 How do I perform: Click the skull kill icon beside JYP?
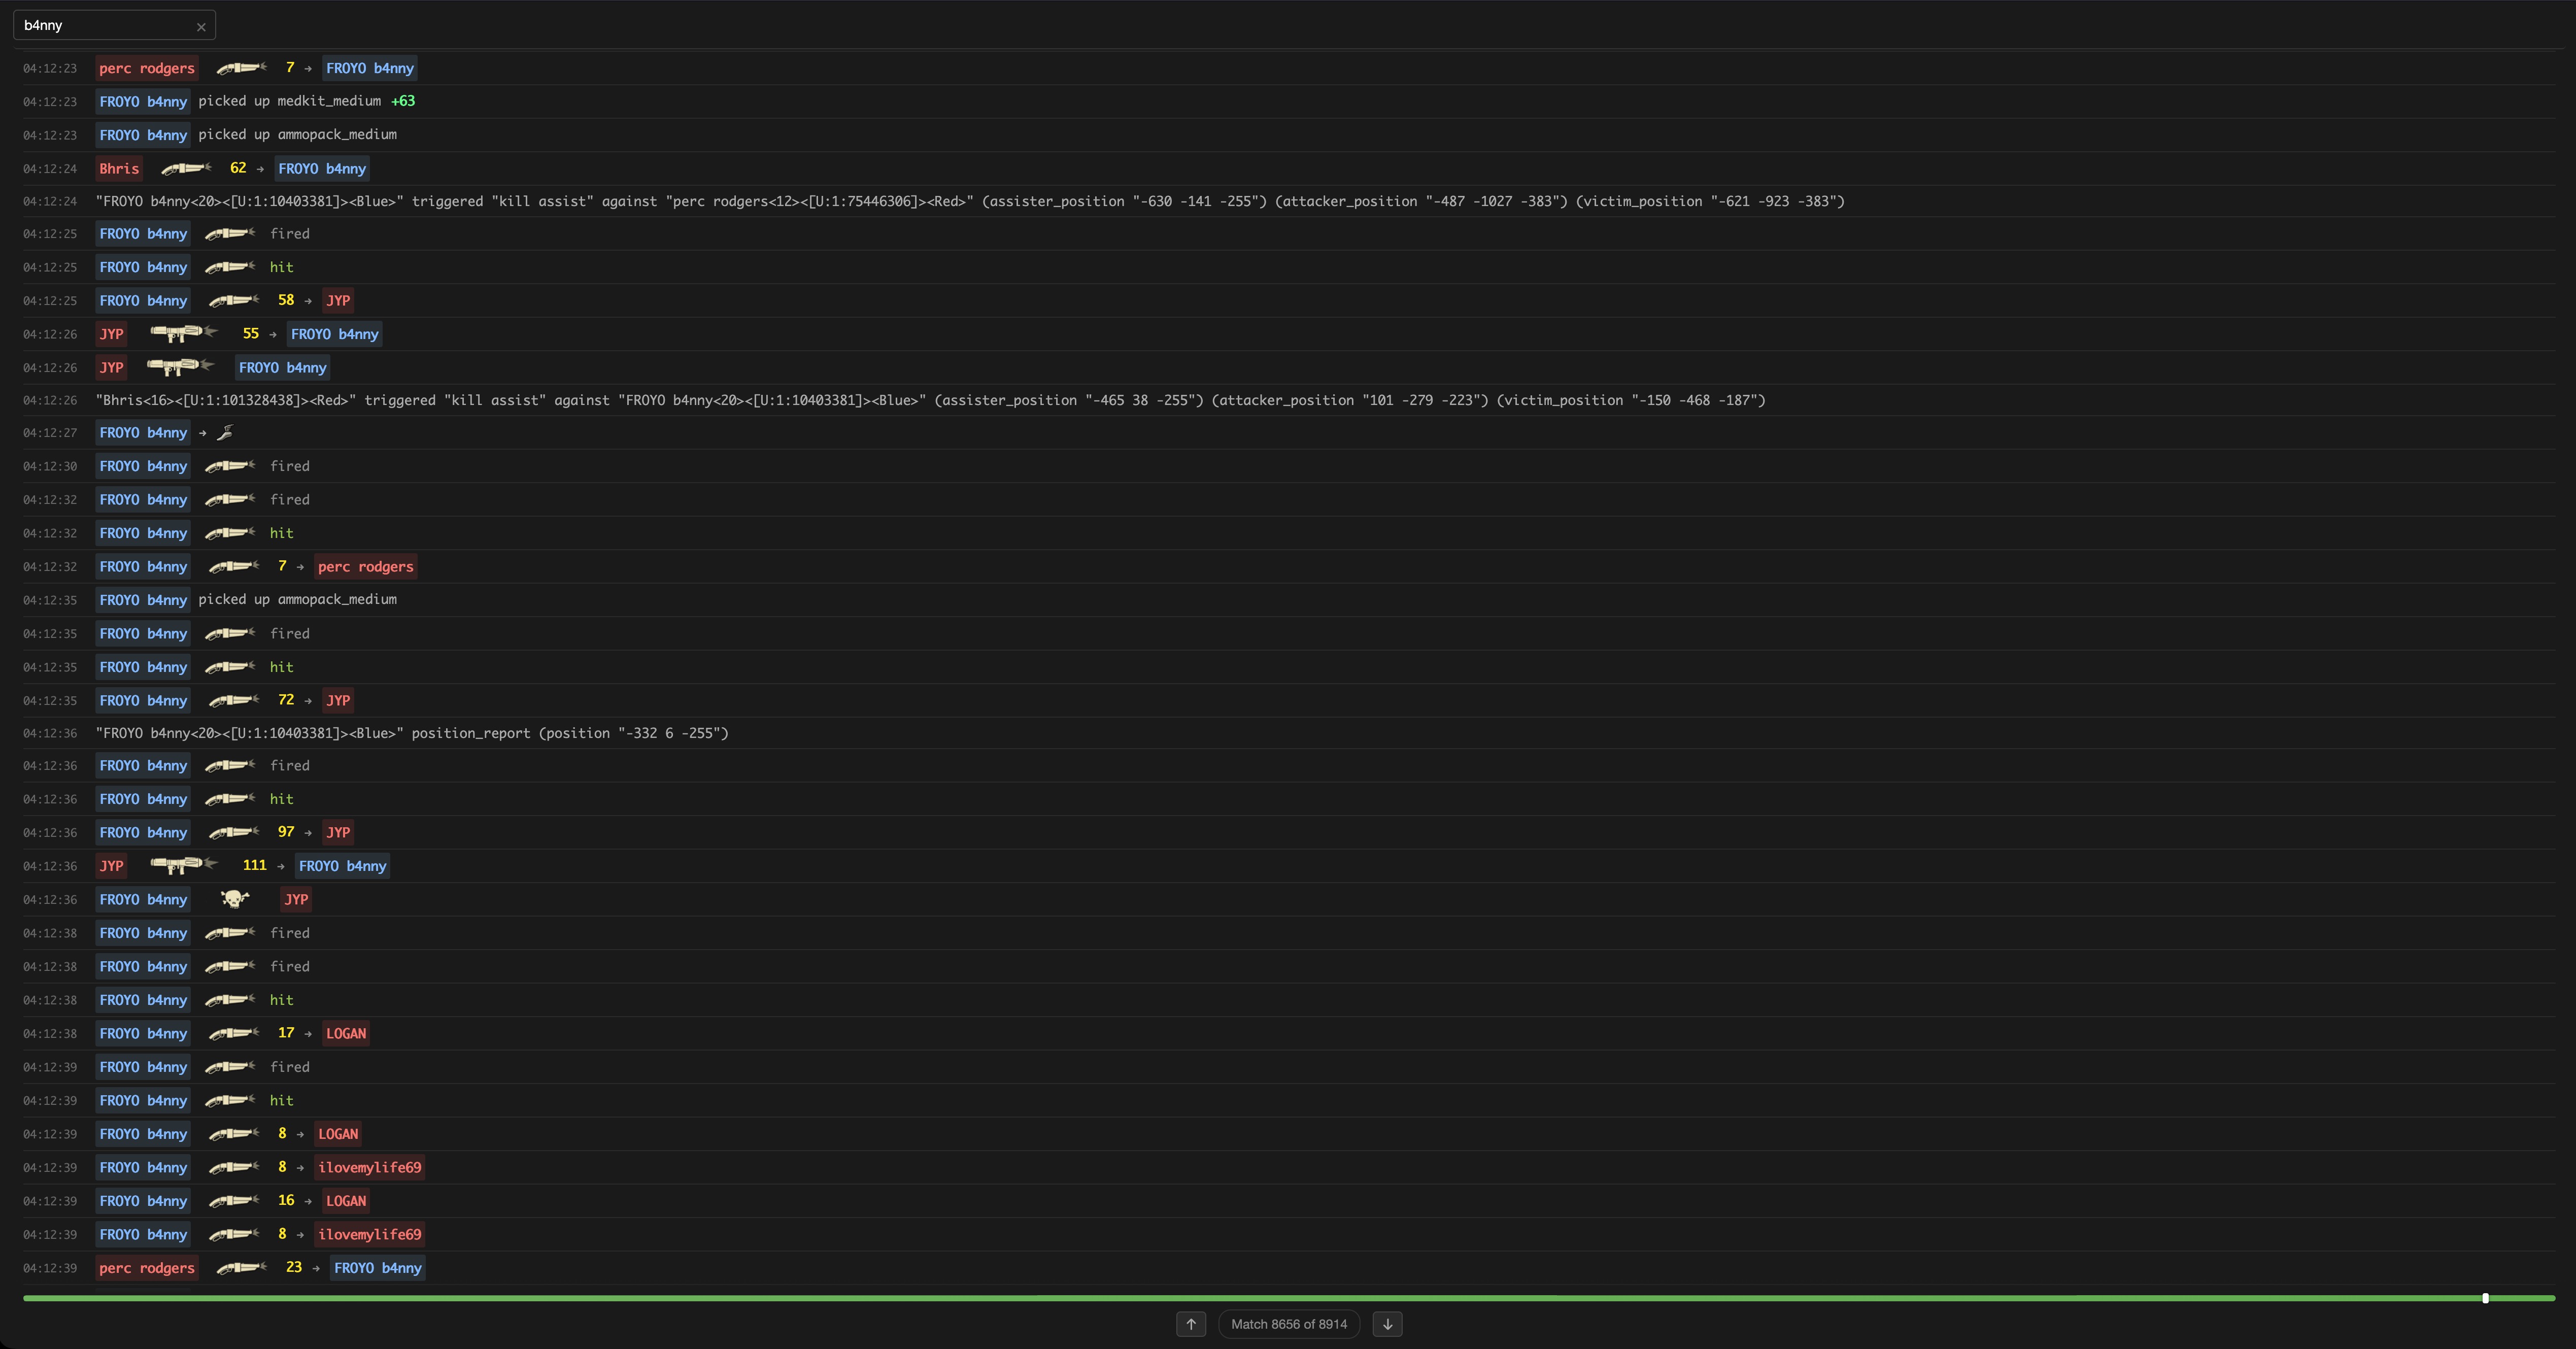234,899
